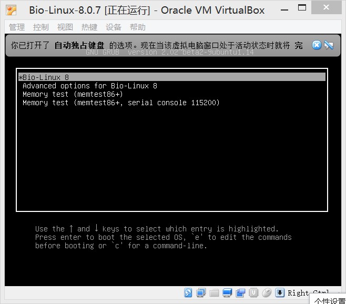Close the Bio-Linux VirtualBox window
Viewport: 346px width, 304px height.
326,7
